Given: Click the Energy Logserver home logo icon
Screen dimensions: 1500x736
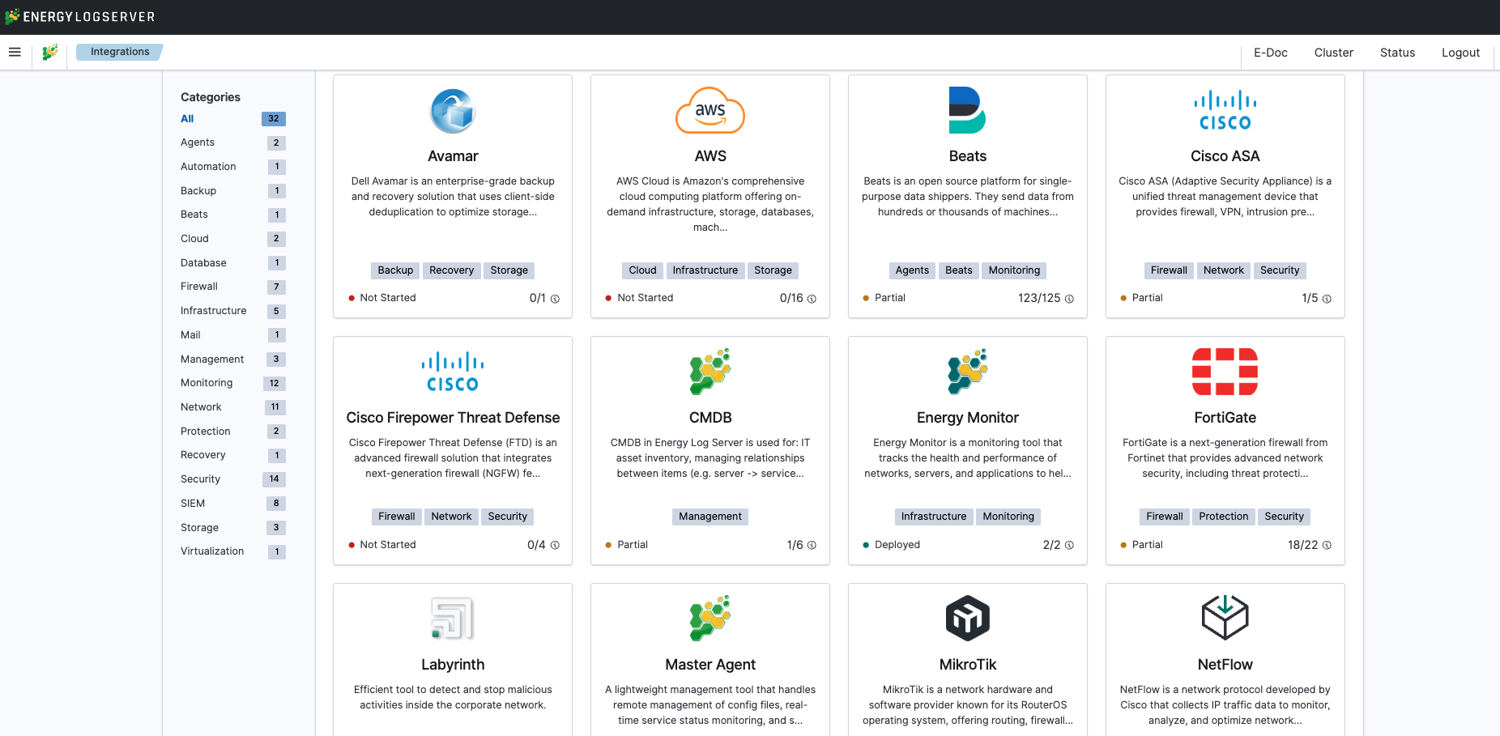Looking at the screenshot, I should click(x=50, y=53).
